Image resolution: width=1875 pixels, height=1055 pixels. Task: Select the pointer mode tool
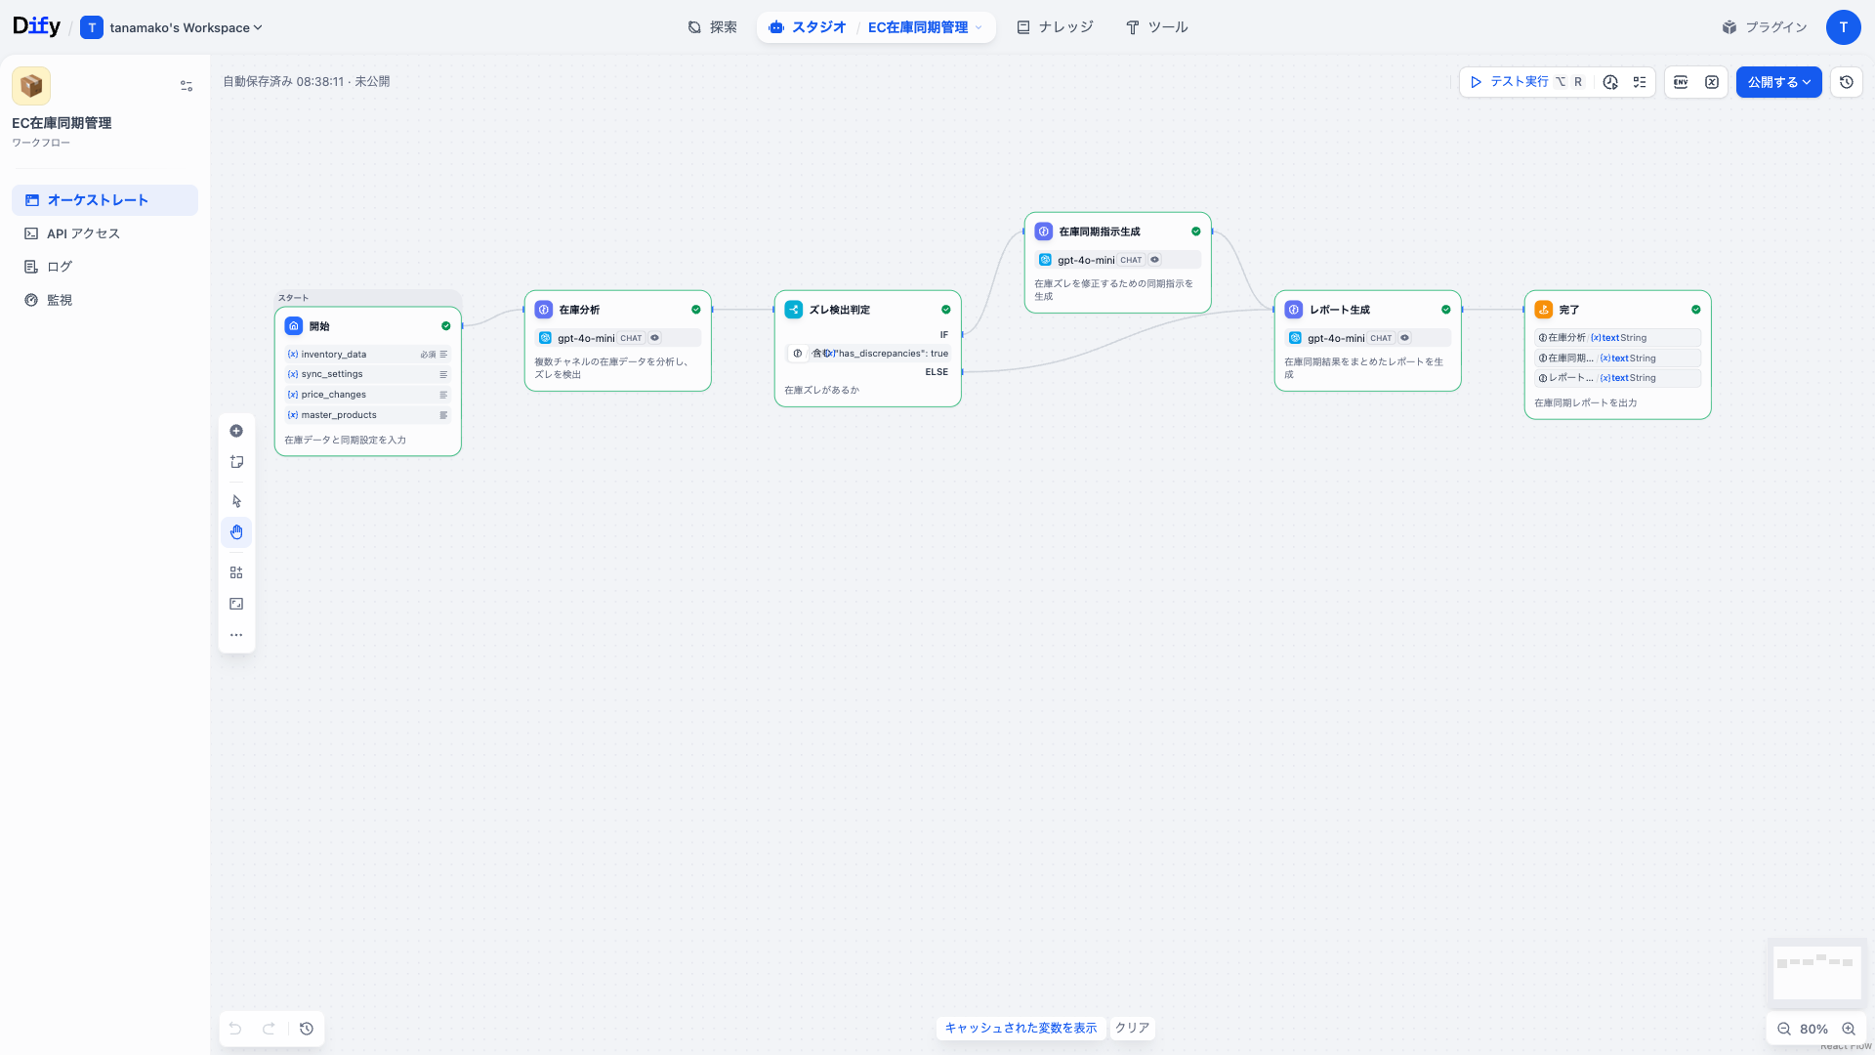236,501
